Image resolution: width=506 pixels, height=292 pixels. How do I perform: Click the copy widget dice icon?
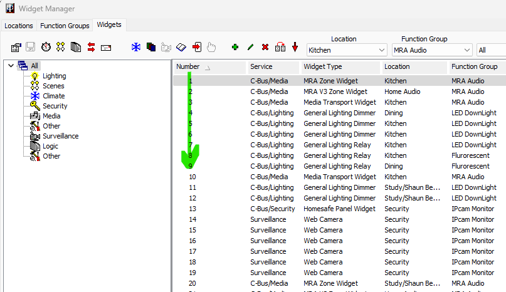(x=280, y=47)
